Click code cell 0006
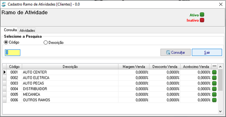The width and height of the screenshot is (226, 117). [x=14, y=100]
